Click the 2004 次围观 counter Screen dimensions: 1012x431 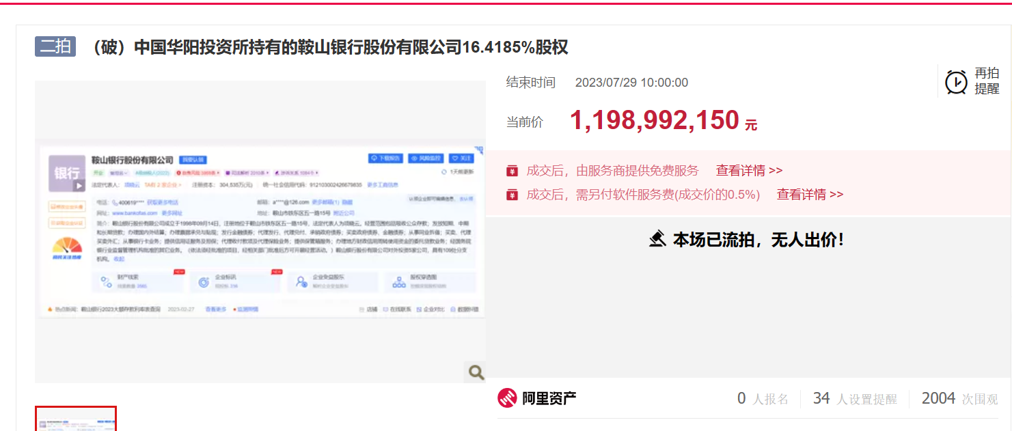point(960,399)
